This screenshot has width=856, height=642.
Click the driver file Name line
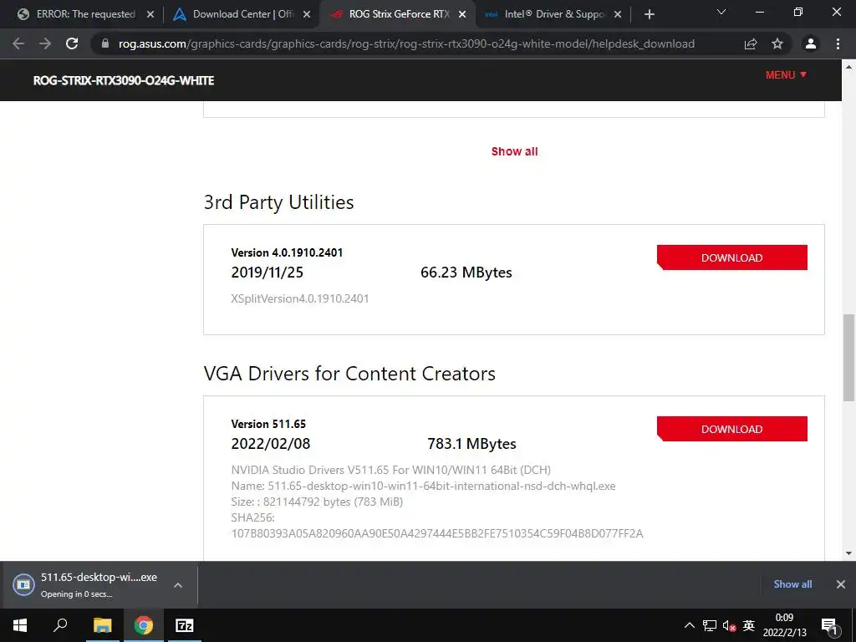point(423,486)
